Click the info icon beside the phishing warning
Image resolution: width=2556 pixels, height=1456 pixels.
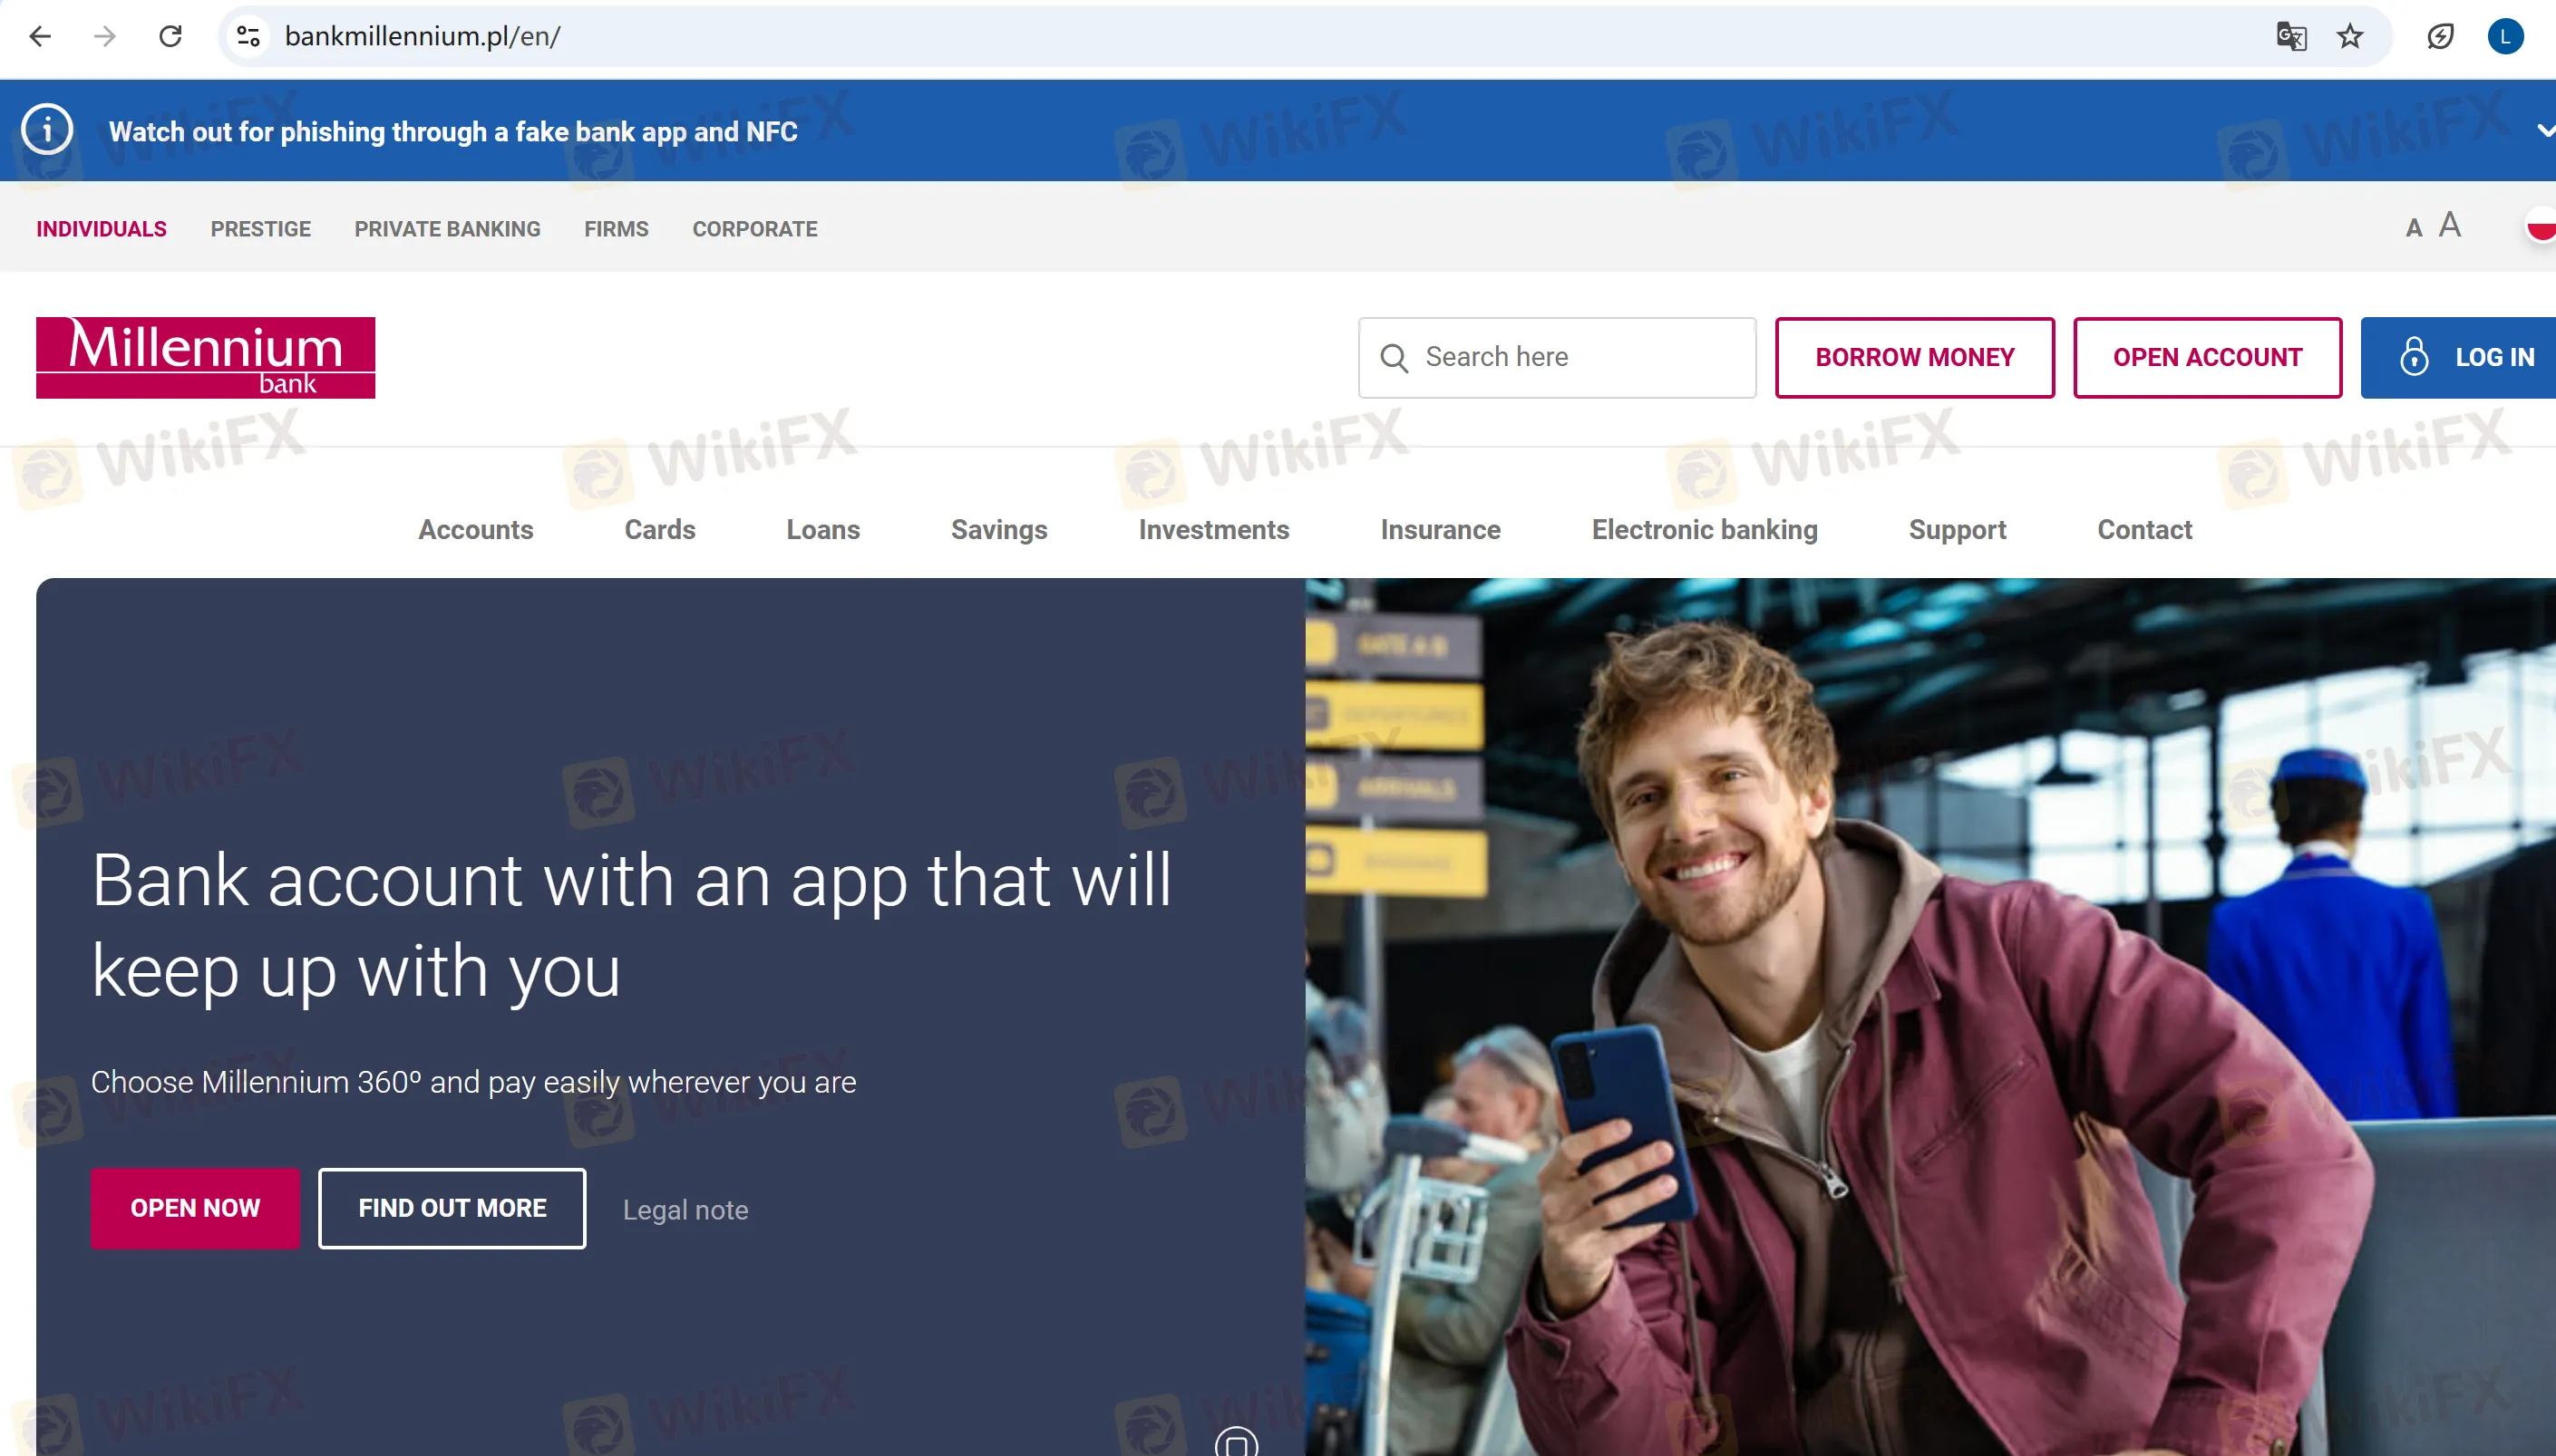pos(46,130)
